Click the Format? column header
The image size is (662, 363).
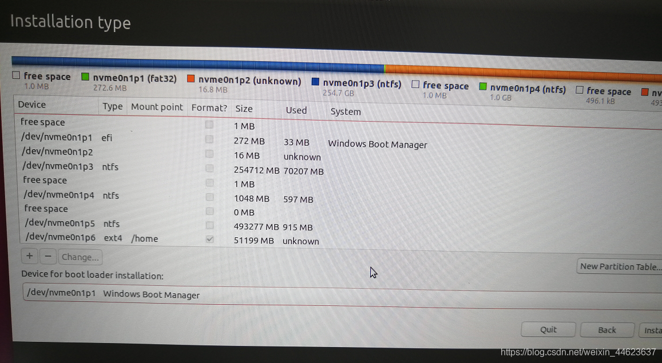pos(209,108)
